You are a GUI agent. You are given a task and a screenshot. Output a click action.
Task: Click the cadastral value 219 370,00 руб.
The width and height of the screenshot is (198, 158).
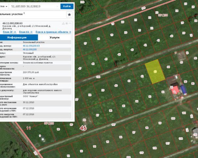coord(31,72)
